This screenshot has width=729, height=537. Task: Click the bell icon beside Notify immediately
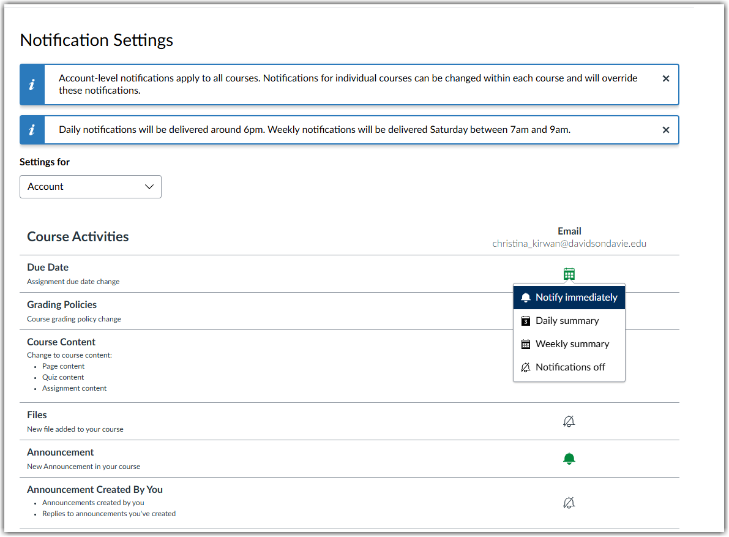pyautogui.click(x=526, y=297)
